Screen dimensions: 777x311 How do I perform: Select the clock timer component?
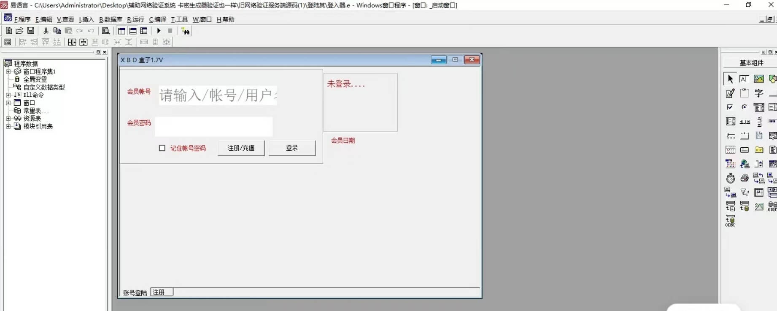coord(731,178)
